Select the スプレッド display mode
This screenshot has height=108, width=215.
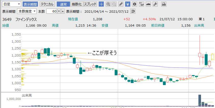90,4
